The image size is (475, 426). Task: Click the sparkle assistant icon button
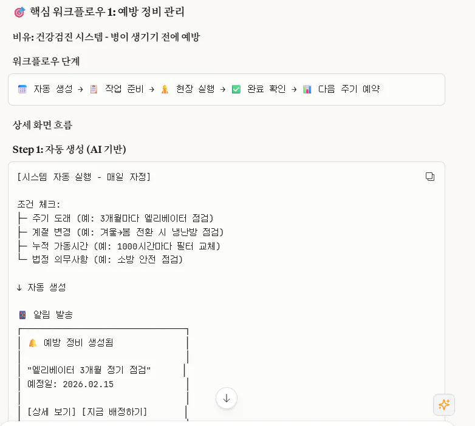444,405
